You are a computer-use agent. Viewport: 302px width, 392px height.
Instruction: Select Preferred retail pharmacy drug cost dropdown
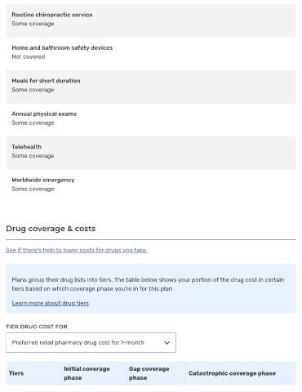91,342
